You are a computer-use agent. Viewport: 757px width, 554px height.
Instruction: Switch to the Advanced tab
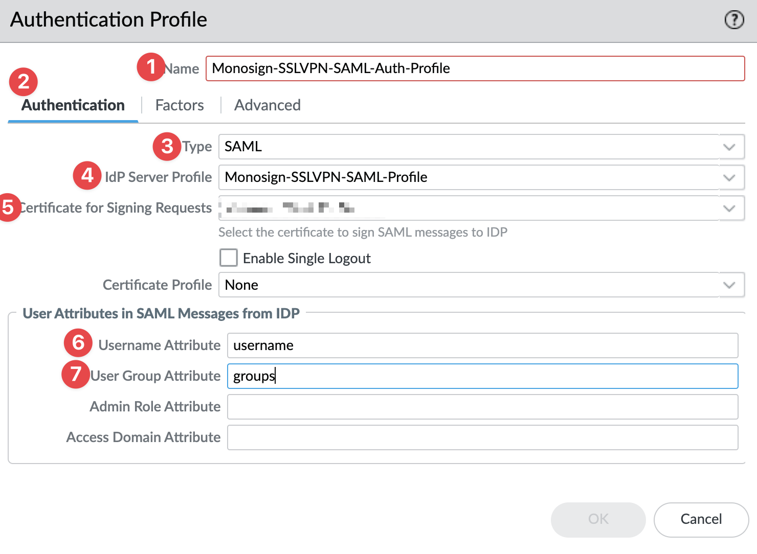[x=268, y=105]
